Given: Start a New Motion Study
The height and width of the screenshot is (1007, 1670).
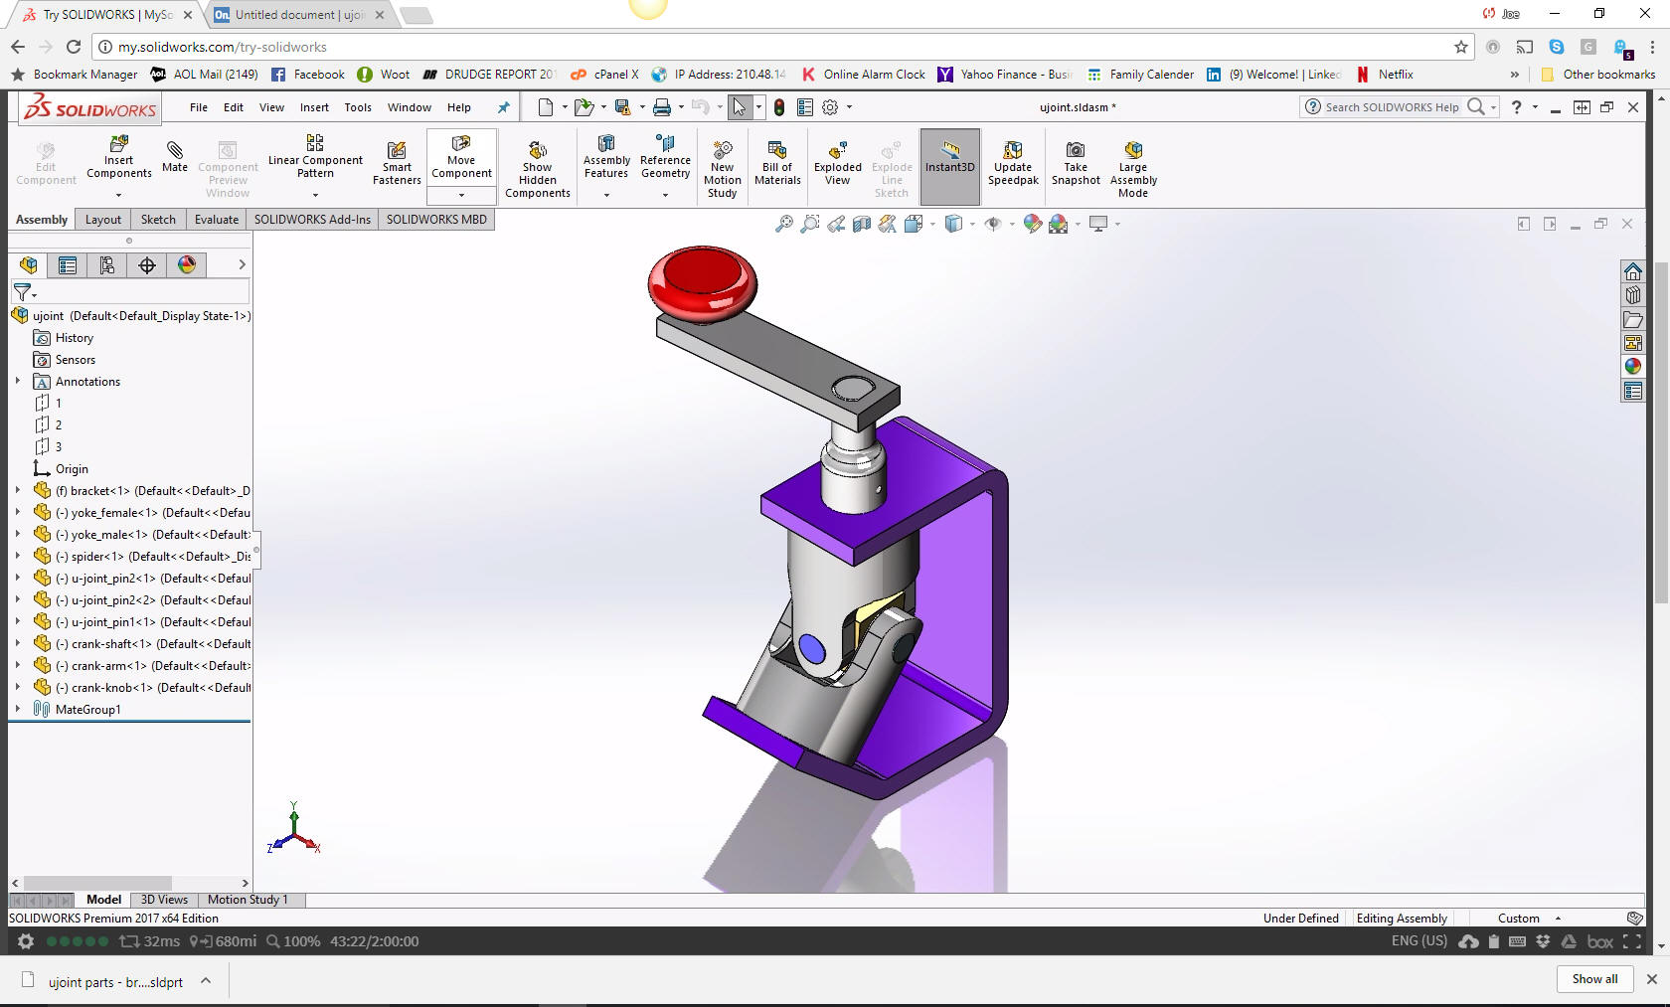Looking at the screenshot, I should (723, 167).
